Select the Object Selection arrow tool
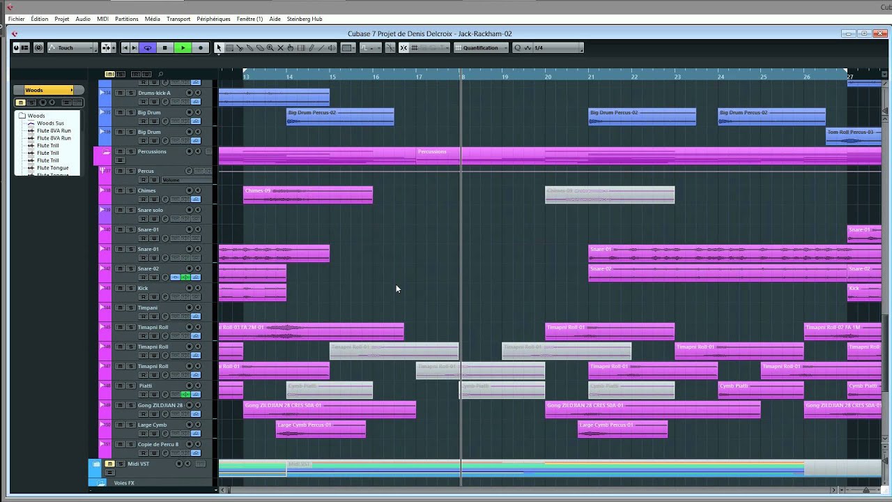This screenshot has height=502, width=892. [x=219, y=48]
